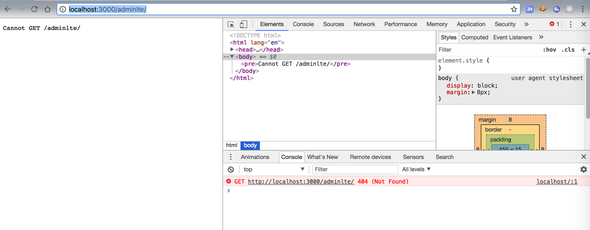Screen dimensions: 590x230
Task: Open the React developer tools extension icon
Action: point(570,9)
